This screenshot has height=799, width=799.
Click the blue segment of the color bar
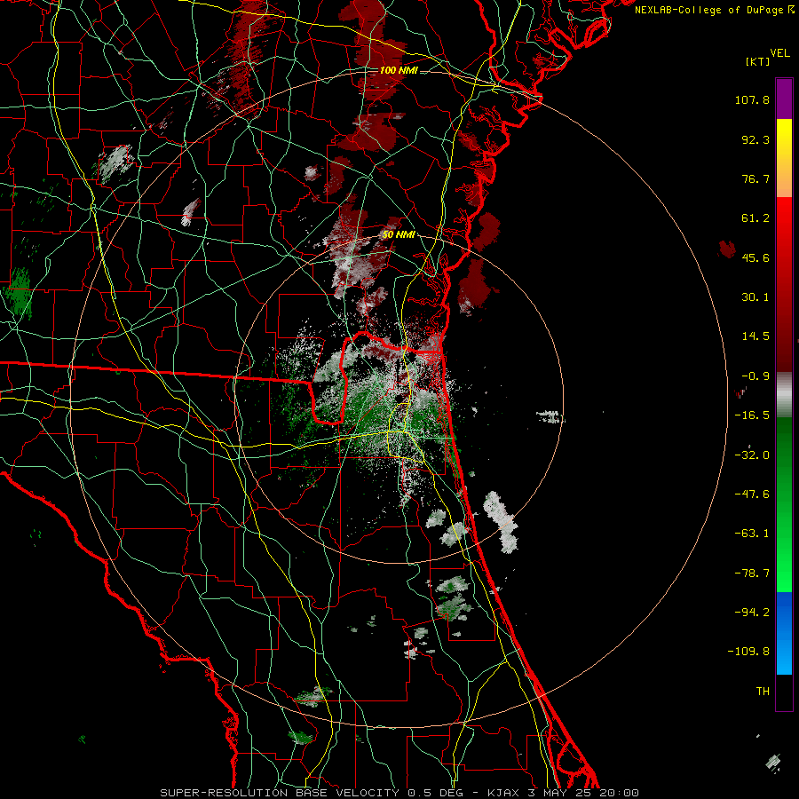[784, 633]
